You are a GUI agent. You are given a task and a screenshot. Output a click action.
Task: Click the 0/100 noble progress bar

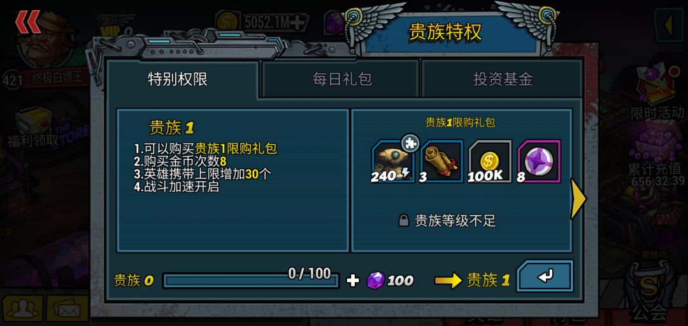pos(250,280)
